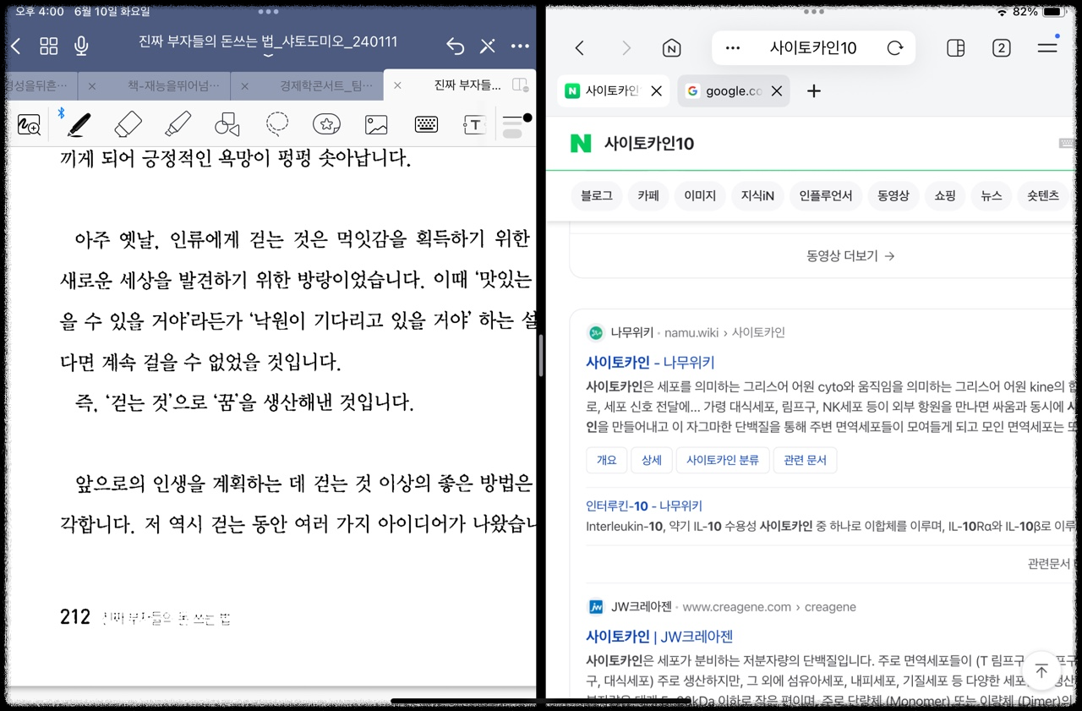The height and width of the screenshot is (711, 1082).
Task: Switch to the 이미지 search tab
Action: pos(701,195)
